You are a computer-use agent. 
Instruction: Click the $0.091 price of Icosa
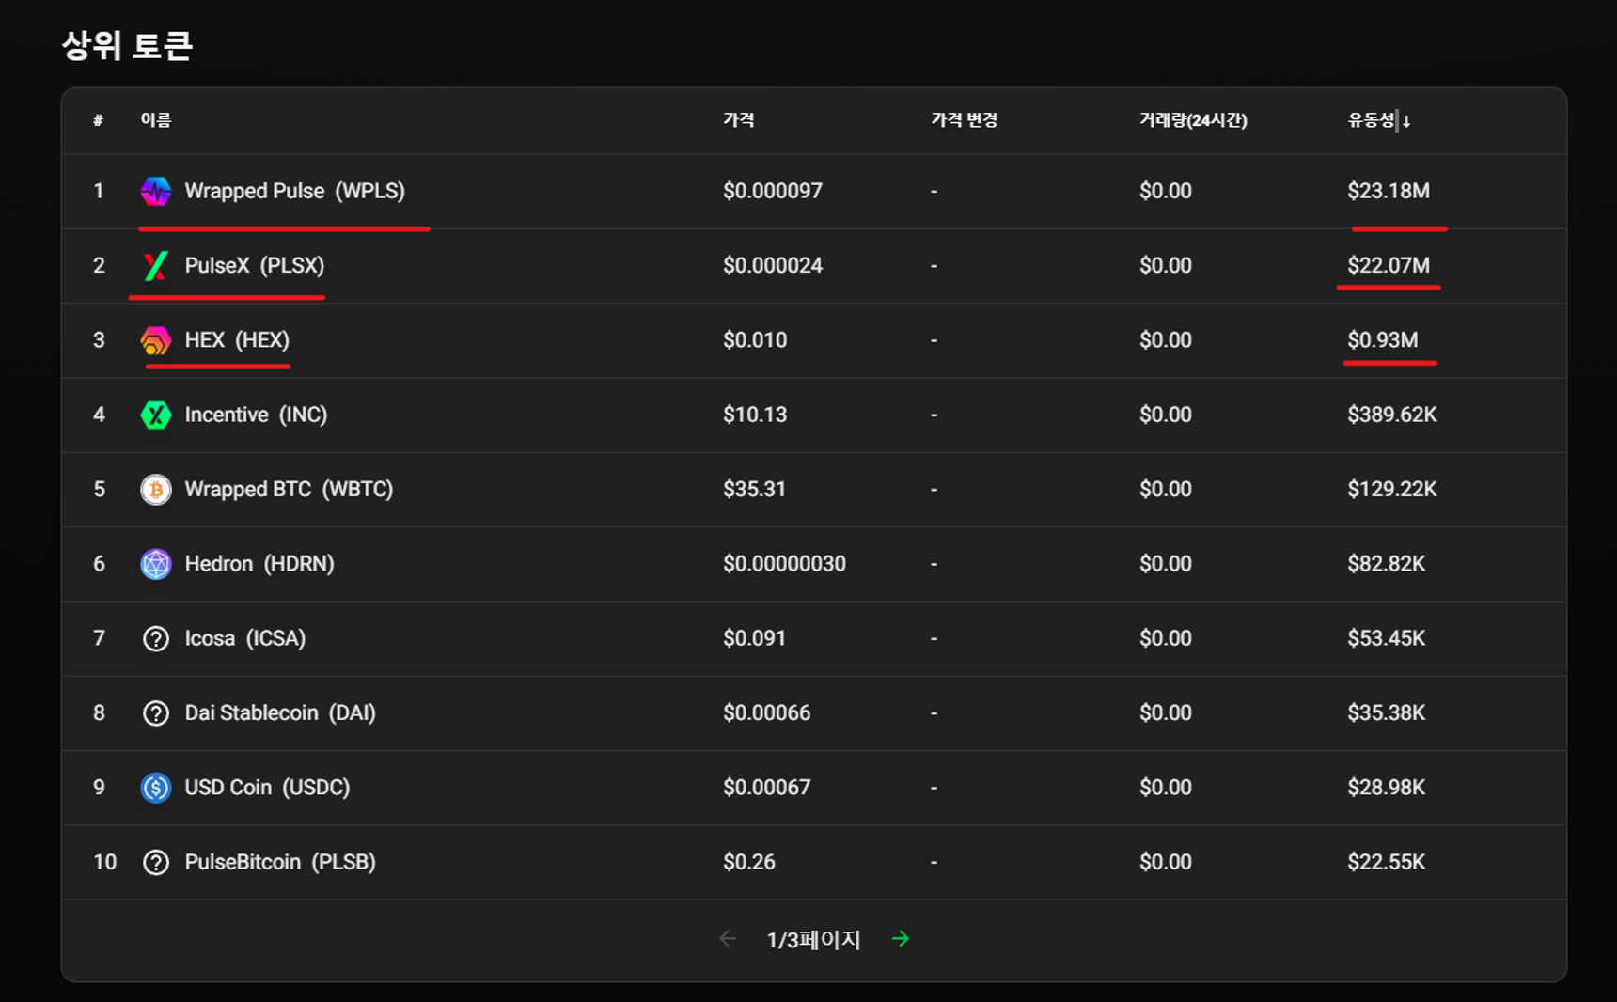754,638
